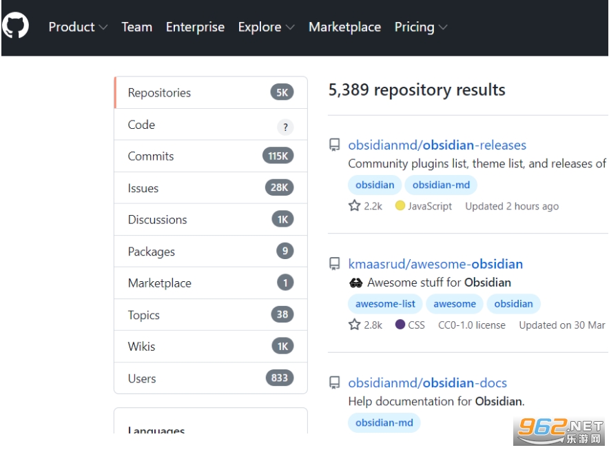609x450 pixels.
Task: Click the GitHub Octocat logo
Action: pyautogui.click(x=15, y=26)
